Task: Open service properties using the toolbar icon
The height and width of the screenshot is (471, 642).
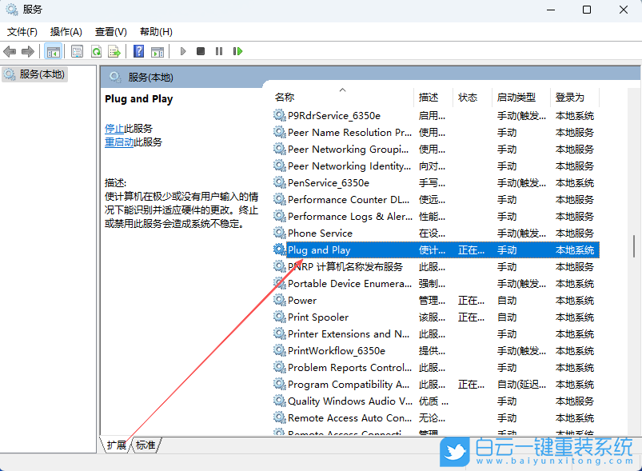Action: click(76, 51)
